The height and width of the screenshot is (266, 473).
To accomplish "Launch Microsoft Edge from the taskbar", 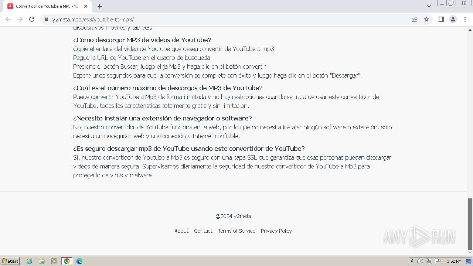I will [x=79, y=261].
